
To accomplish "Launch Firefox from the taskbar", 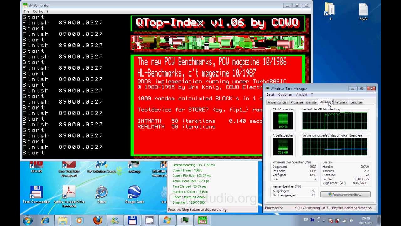I will (x=97, y=220).
